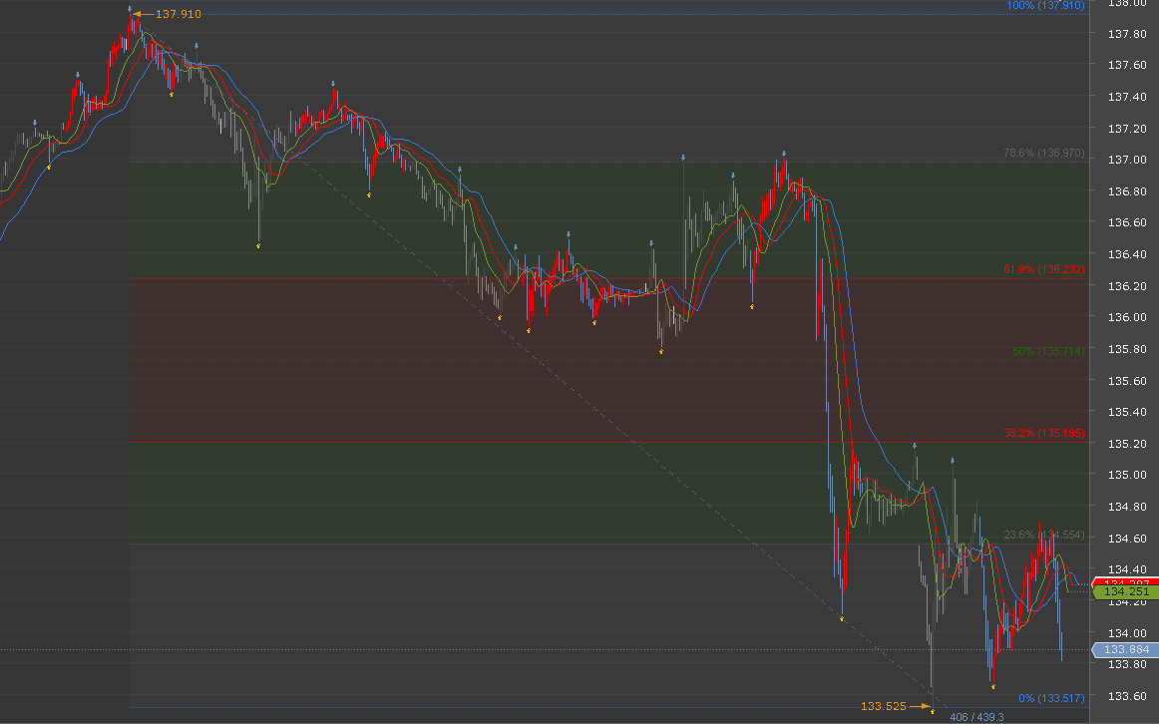Click the 78.6% (136.970) Fibonacci label
Viewport: 1159px width, 724px height.
coord(1042,154)
